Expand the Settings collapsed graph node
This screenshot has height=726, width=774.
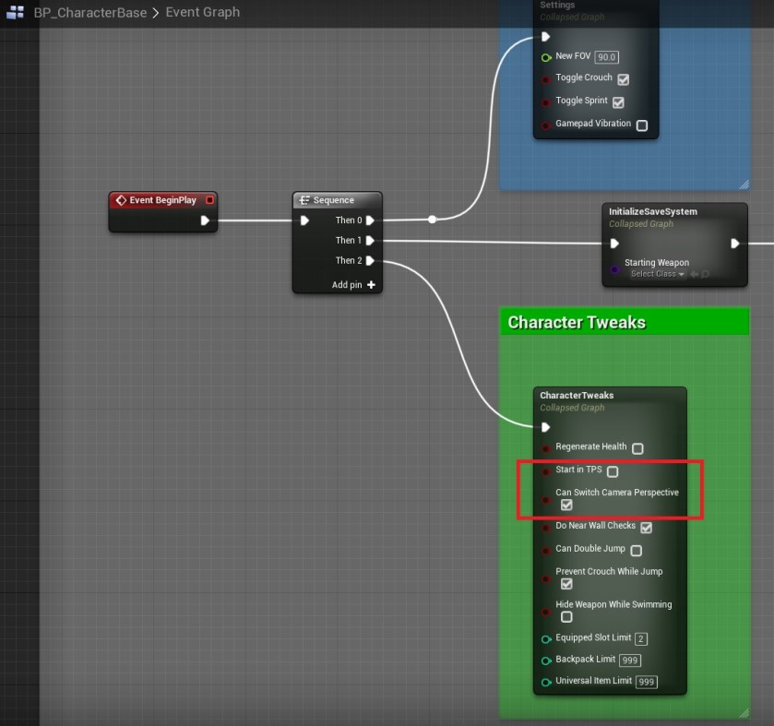[557, 5]
